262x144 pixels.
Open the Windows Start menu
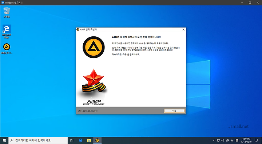pyautogui.click(x=4, y=140)
